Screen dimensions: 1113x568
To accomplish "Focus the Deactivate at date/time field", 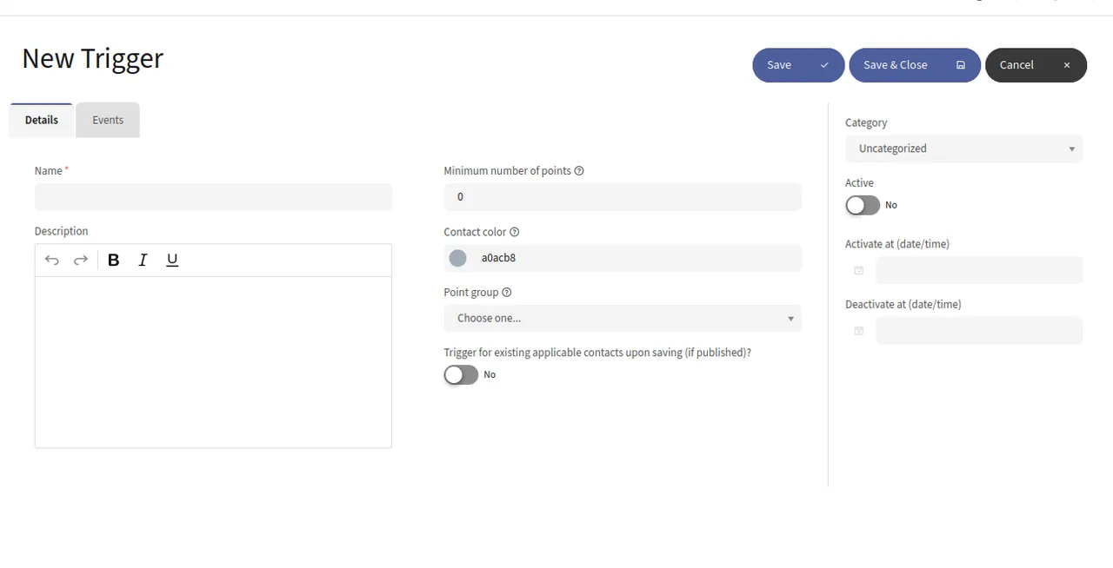I will pyautogui.click(x=979, y=331).
